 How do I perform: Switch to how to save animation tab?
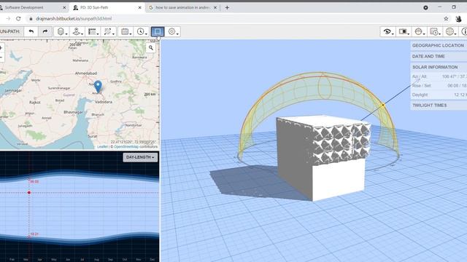point(182,8)
